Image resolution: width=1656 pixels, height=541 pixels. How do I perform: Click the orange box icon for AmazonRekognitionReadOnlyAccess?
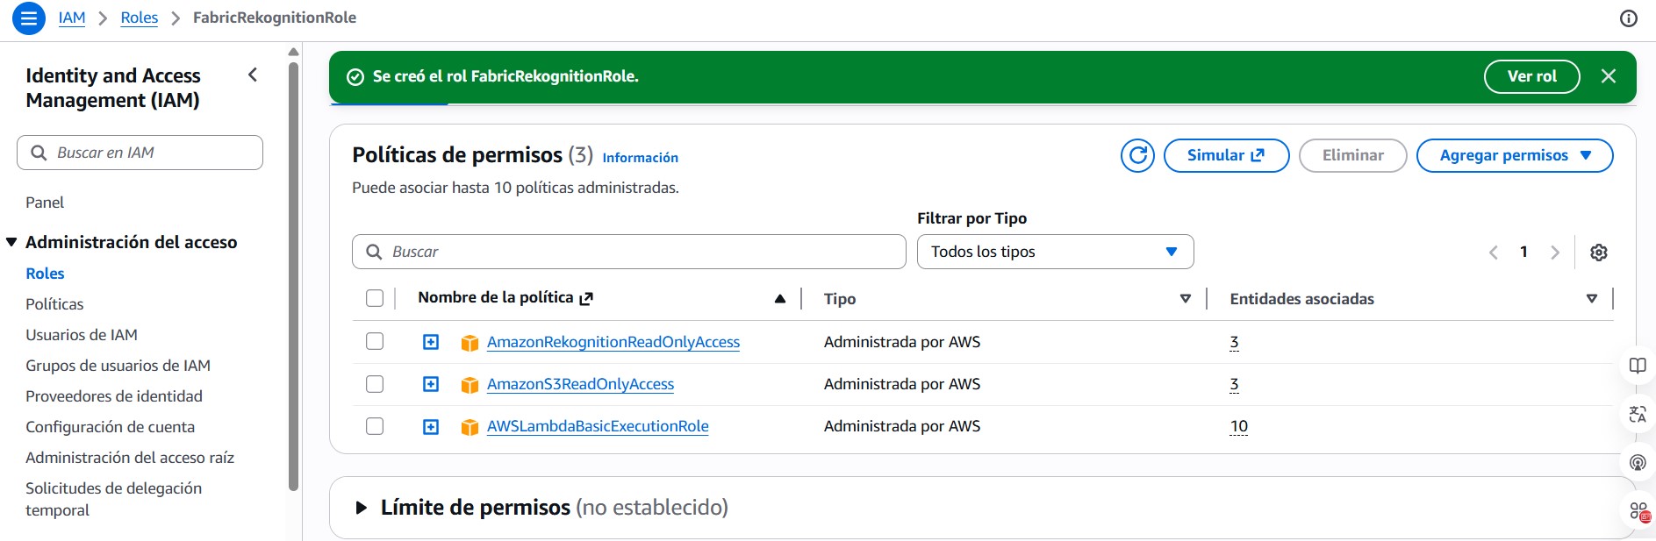470,343
